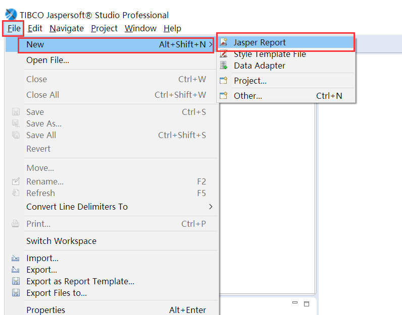Open the Window menu
This screenshot has height=315, width=402.
click(x=140, y=28)
